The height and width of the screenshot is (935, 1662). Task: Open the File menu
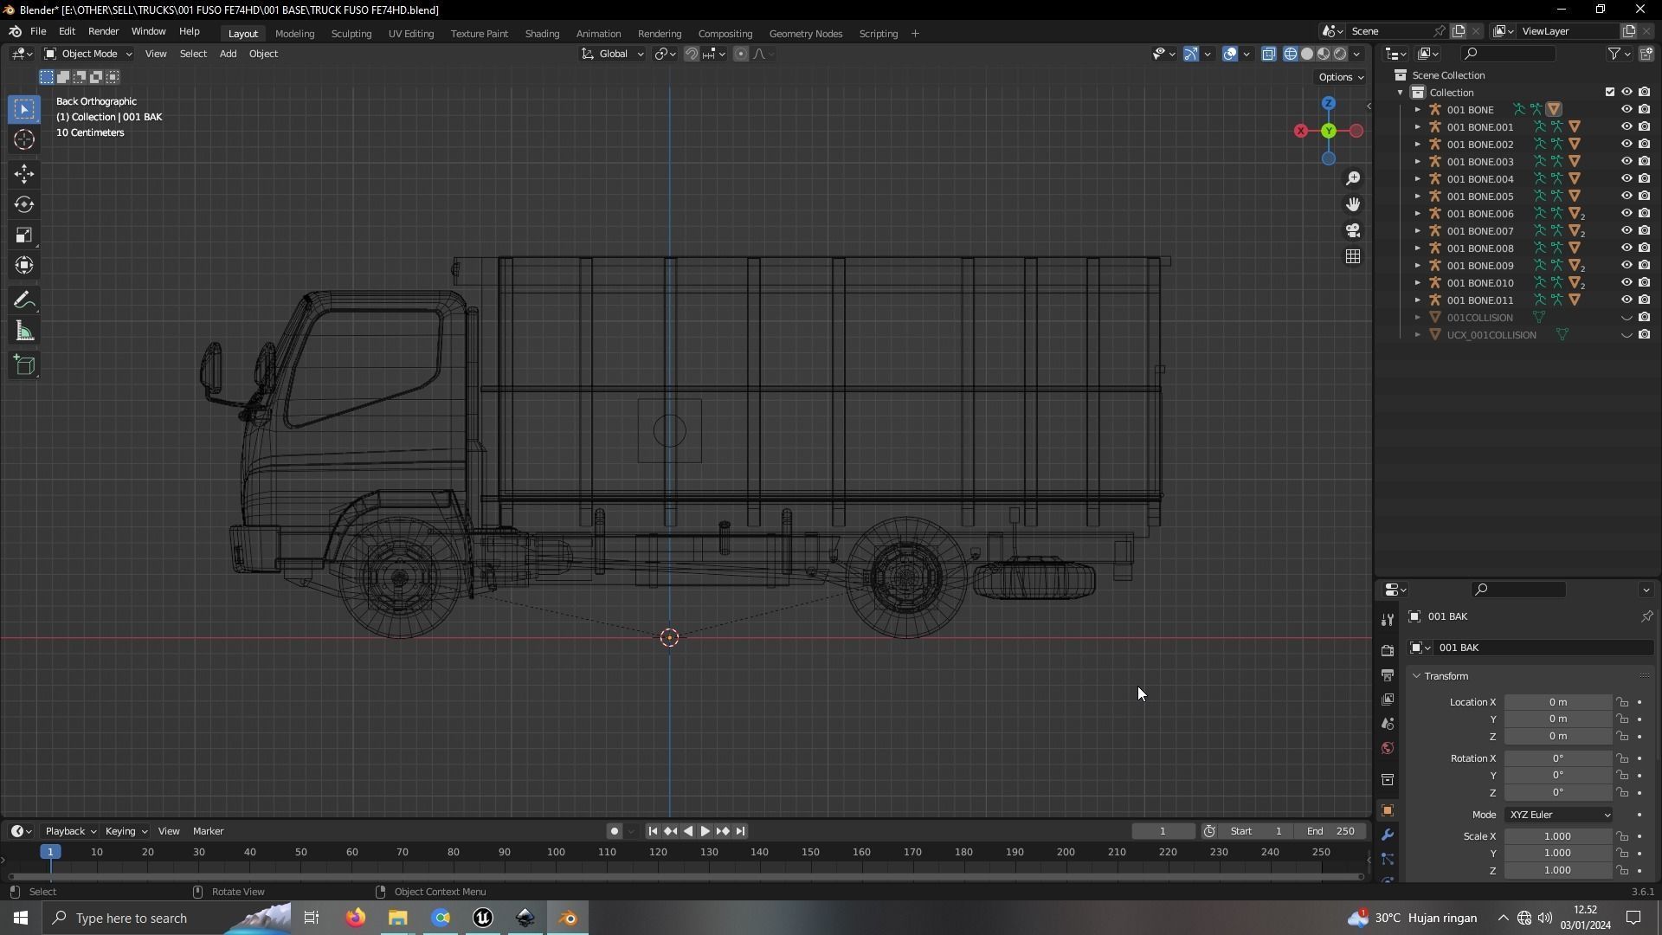click(38, 31)
